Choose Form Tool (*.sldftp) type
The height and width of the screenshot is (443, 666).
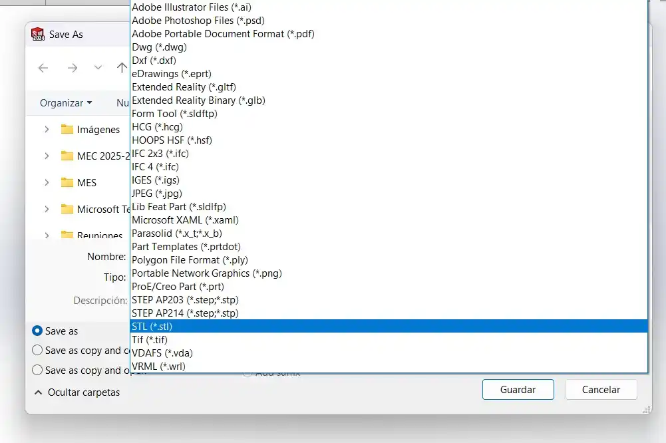[x=389, y=113]
